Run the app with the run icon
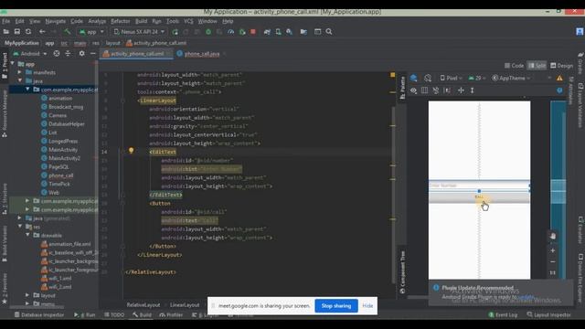Viewport: 585px width, 329px height. [175, 32]
